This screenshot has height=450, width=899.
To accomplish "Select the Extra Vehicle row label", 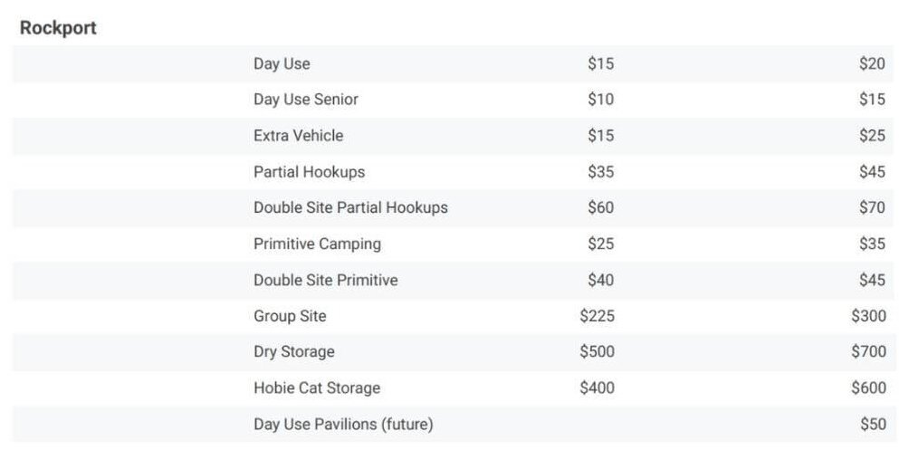I will click(x=299, y=136).
